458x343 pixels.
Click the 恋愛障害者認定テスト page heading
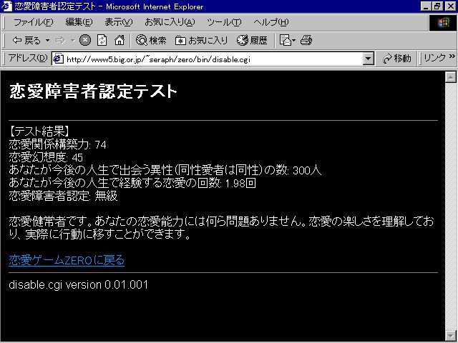[x=93, y=91]
